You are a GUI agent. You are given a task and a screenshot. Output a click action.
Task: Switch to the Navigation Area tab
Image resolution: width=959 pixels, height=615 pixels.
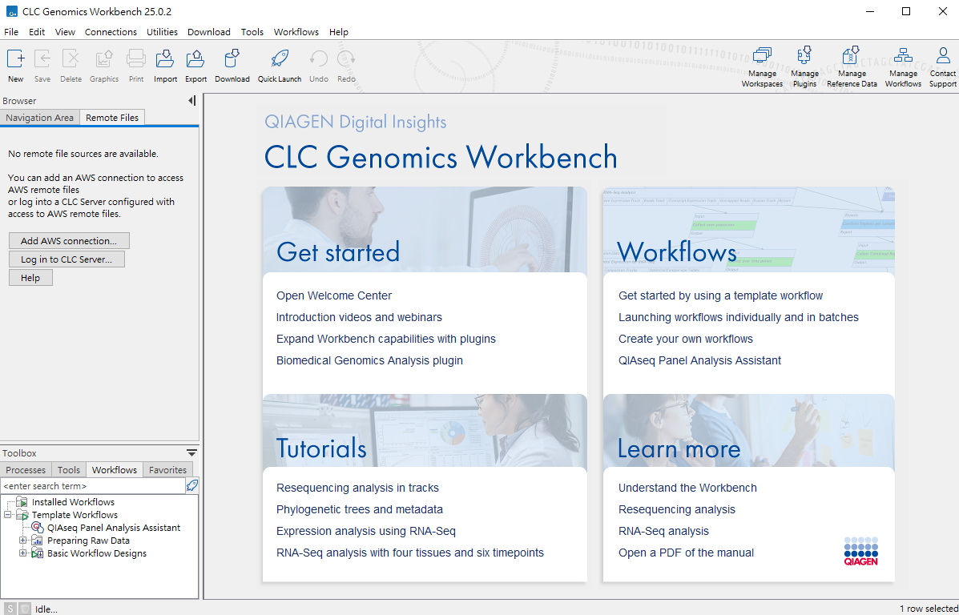coord(40,118)
